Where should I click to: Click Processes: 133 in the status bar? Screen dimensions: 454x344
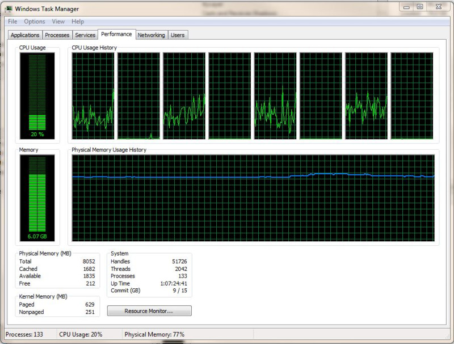(25, 334)
